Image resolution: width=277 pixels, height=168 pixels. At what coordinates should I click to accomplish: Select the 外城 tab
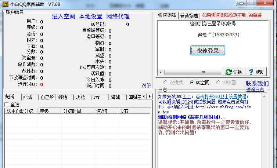click(29, 97)
